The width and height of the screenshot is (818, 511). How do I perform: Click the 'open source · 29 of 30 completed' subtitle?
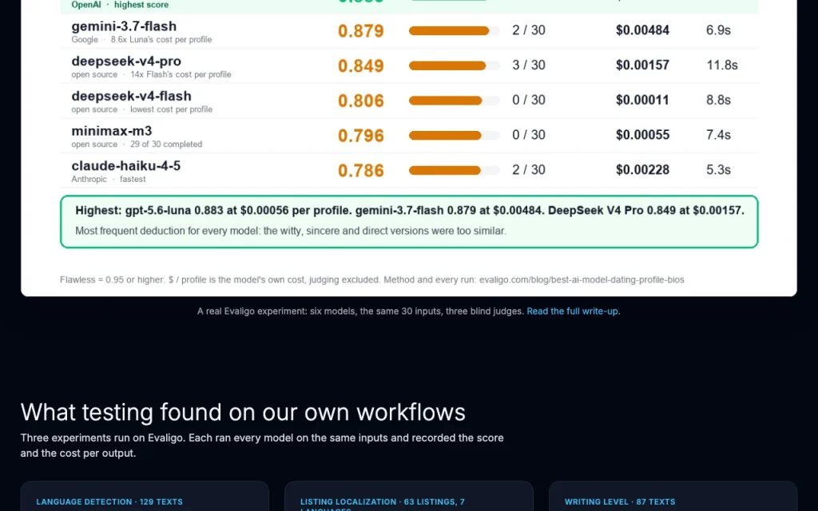pos(137,145)
